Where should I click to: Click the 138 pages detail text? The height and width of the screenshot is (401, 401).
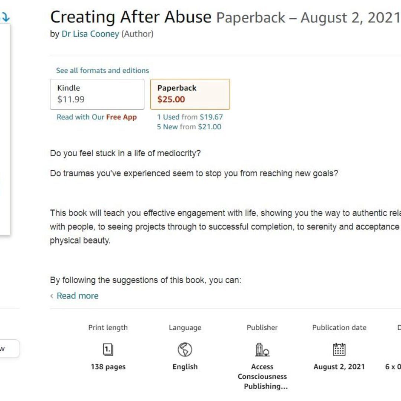[x=108, y=367]
